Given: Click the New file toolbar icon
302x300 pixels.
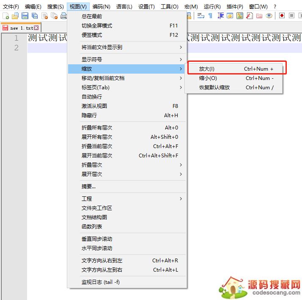Looking at the screenshot, I should click(x=5, y=16).
